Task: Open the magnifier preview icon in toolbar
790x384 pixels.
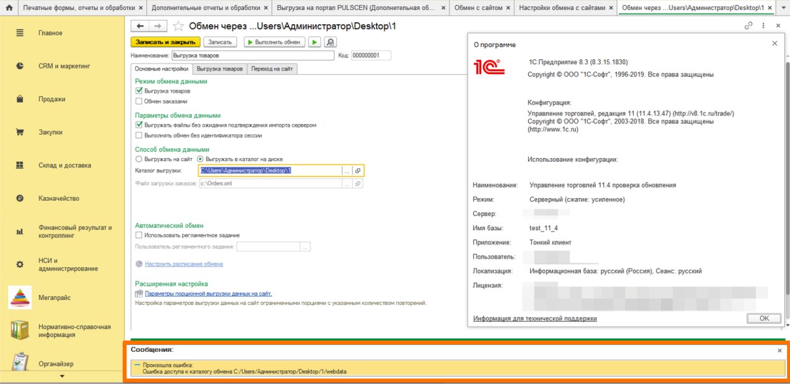Action: pyautogui.click(x=331, y=42)
